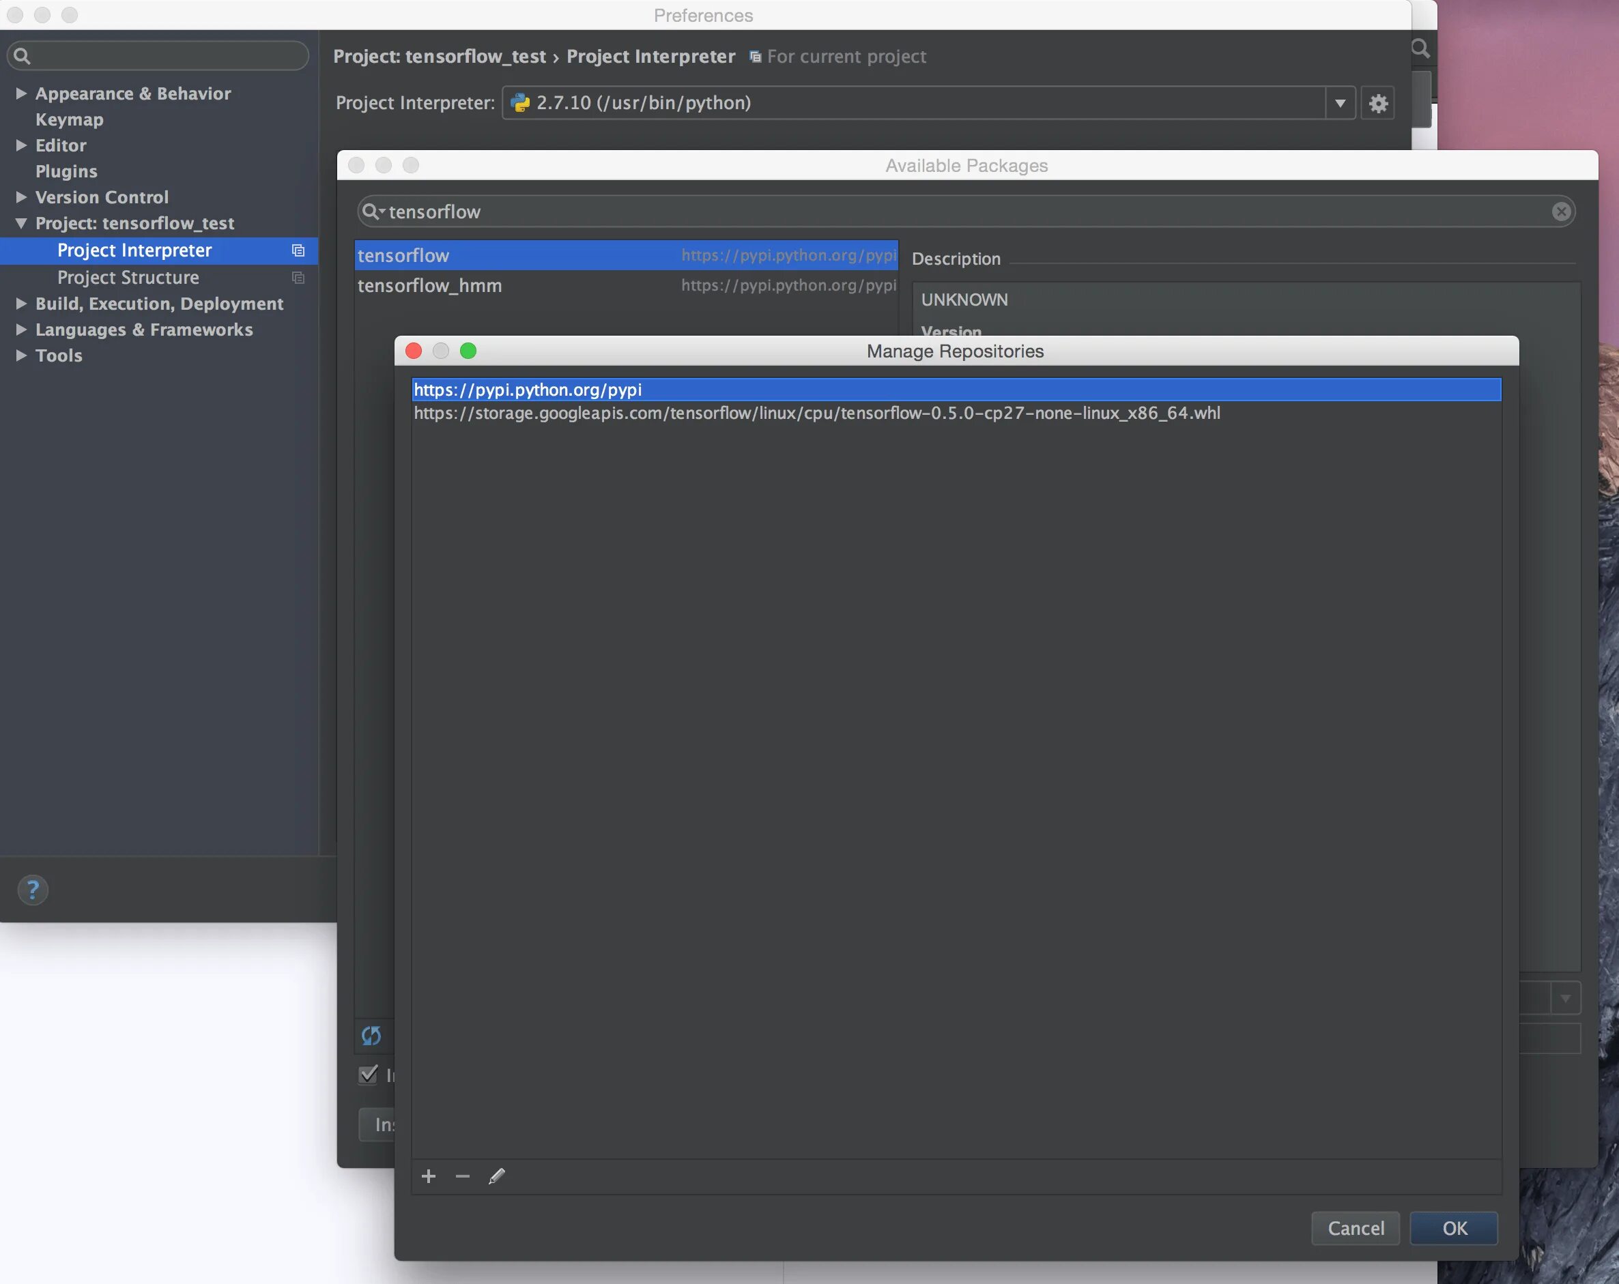Click the remove repository minus icon
The height and width of the screenshot is (1284, 1619).
(x=463, y=1176)
